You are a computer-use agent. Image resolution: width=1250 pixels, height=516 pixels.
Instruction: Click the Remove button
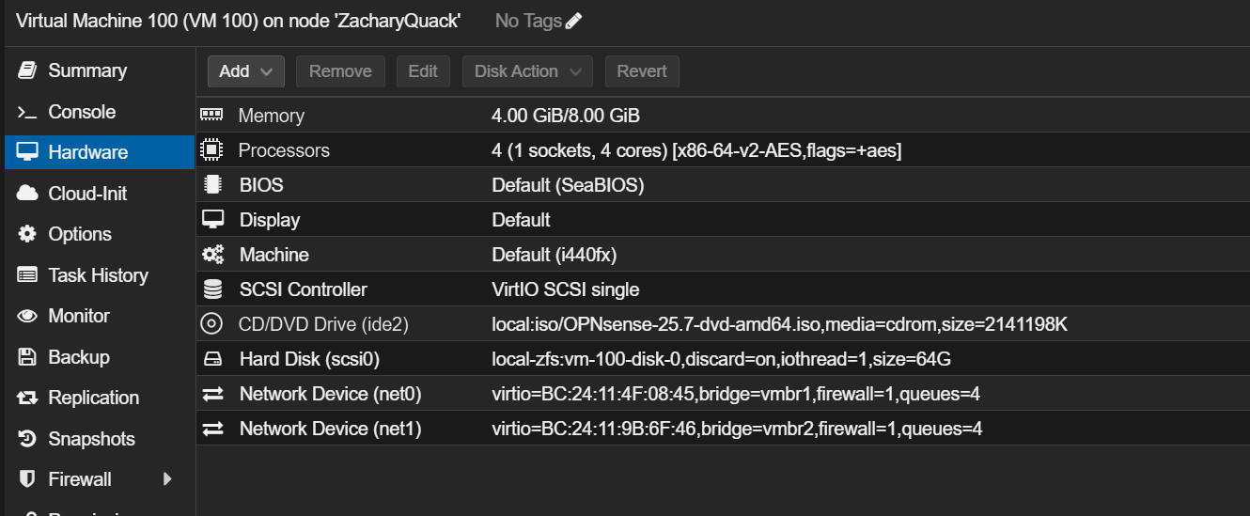[340, 71]
